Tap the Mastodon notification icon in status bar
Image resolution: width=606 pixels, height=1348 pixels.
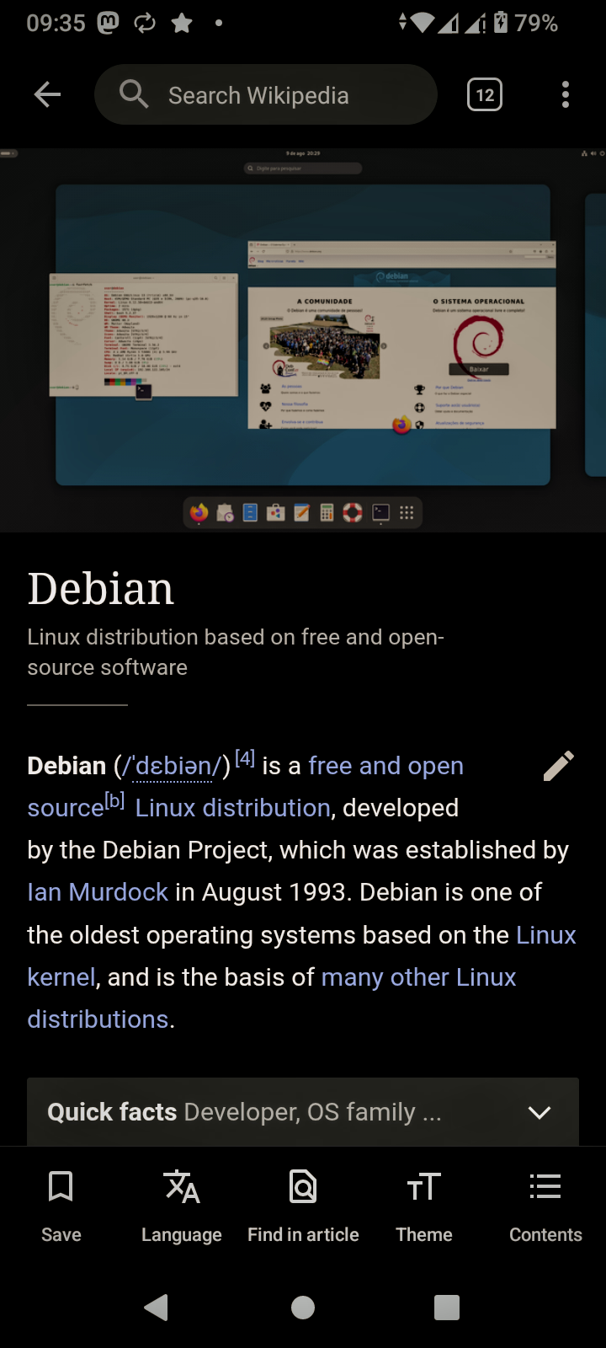click(x=109, y=23)
